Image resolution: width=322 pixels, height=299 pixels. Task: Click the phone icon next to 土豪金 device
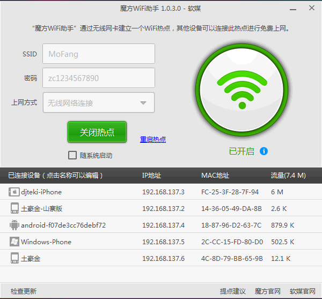tap(14, 258)
